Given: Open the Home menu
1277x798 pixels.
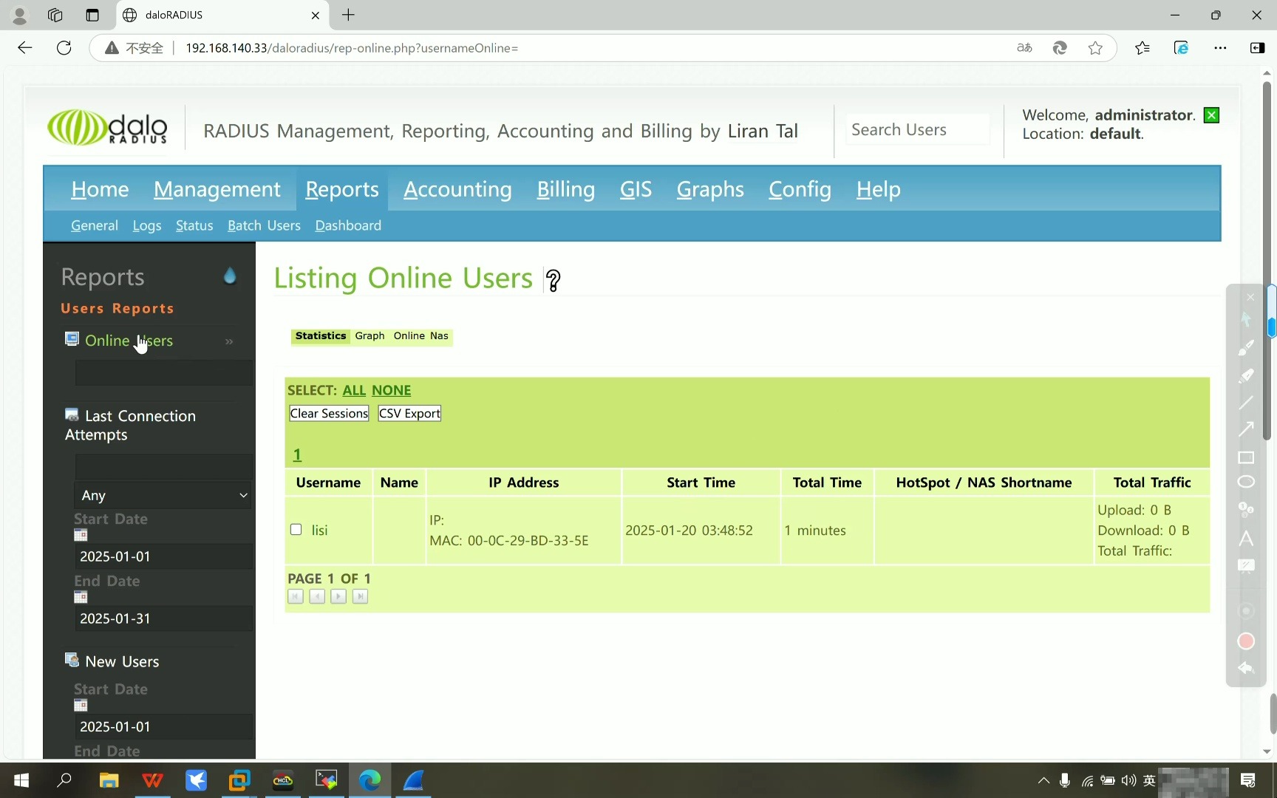Looking at the screenshot, I should [x=101, y=189].
